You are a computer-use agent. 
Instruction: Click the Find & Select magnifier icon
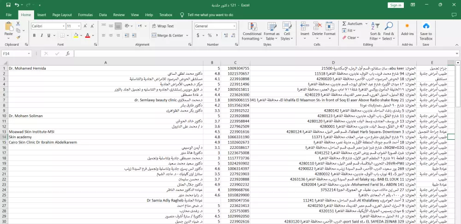click(388, 26)
